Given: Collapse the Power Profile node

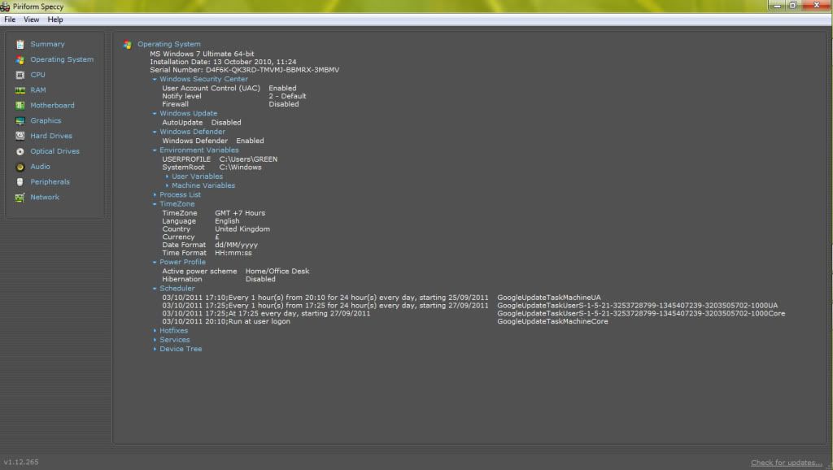Looking at the screenshot, I should tap(155, 263).
